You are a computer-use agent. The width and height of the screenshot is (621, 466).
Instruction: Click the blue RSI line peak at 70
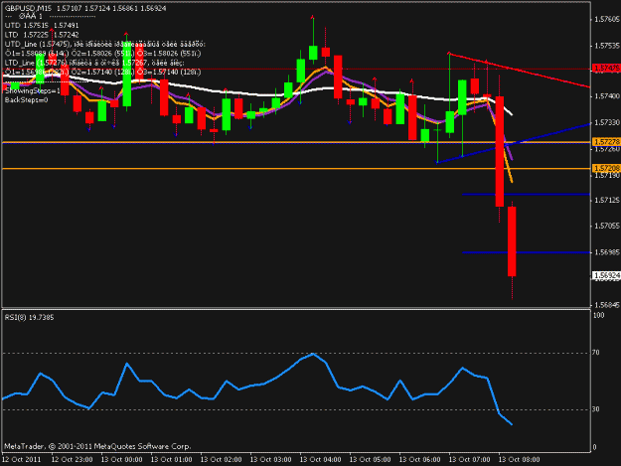pos(313,354)
